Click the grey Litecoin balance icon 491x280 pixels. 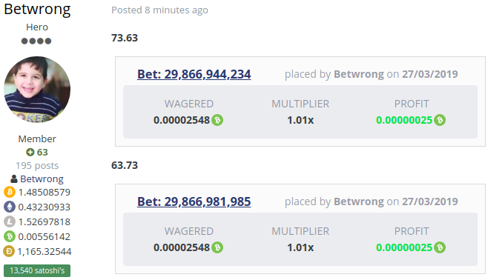point(10,221)
